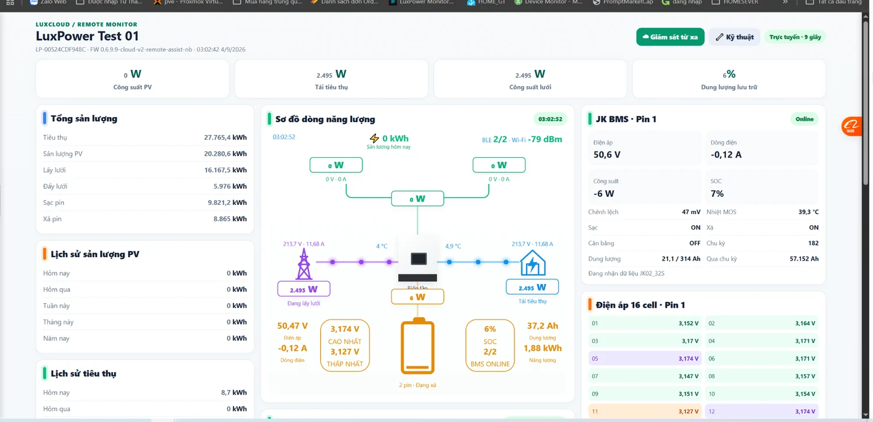Click the Đẩy lưới 5.976 kWh row

[145, 186]
